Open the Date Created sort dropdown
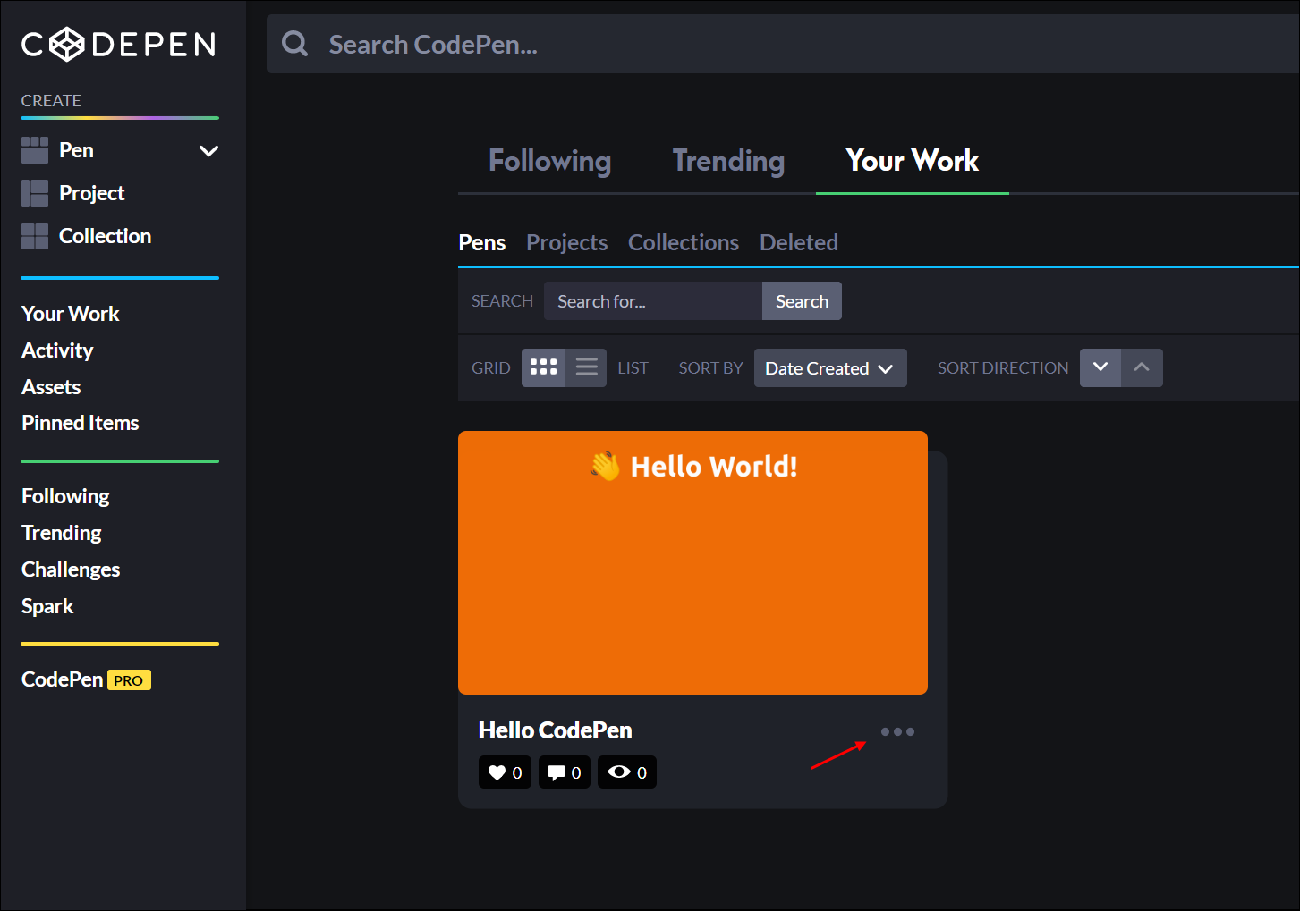 tap(830, 367)
